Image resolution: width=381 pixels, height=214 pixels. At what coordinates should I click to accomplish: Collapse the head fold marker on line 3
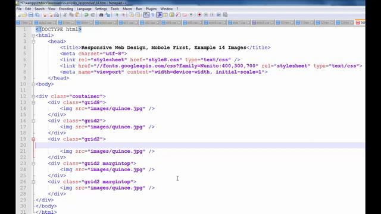pos(33,42)
